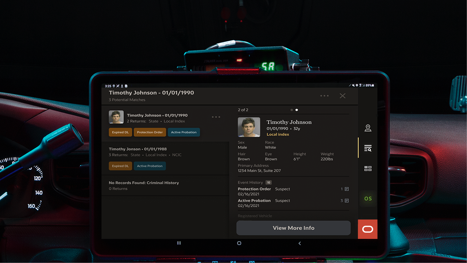Tap the yellow Local index label

[278, 134]
